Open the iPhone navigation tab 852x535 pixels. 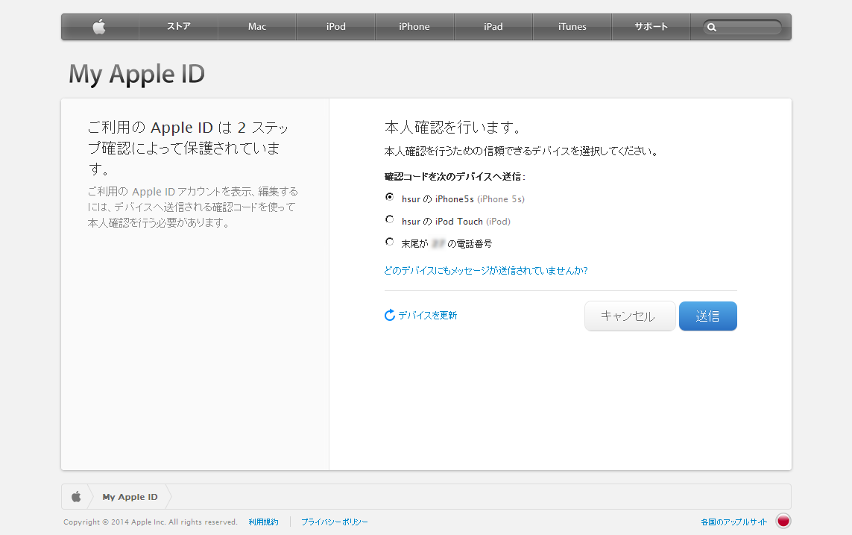point(414,27)
